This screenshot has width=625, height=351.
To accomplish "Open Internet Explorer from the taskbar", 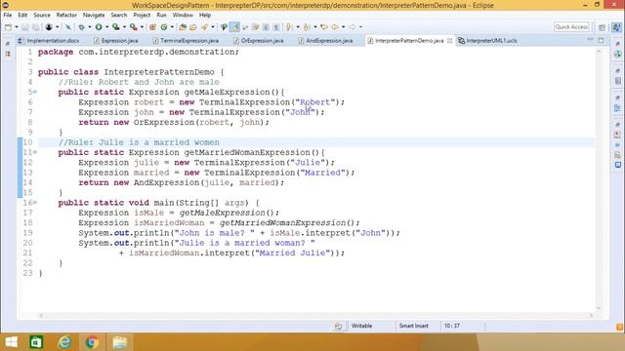I will 64,342.
